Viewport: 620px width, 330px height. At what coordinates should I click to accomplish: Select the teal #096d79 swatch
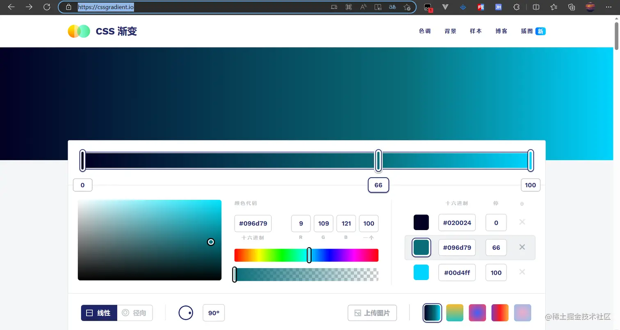(421, 247)
